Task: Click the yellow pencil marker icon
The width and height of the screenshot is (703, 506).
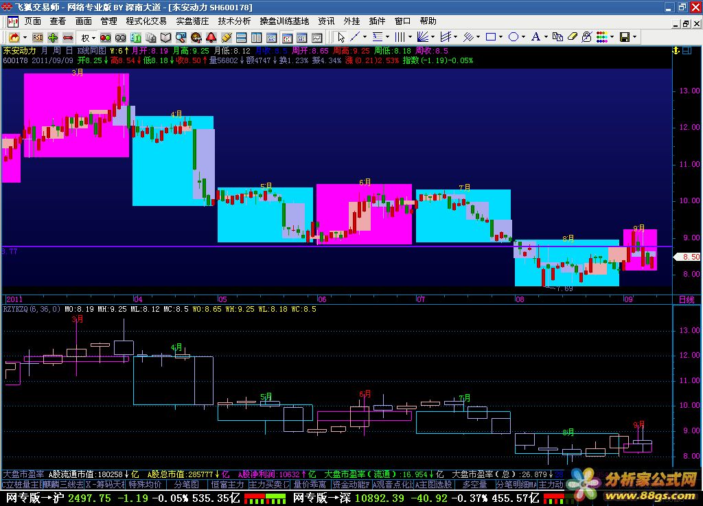Action: (226, 37)
